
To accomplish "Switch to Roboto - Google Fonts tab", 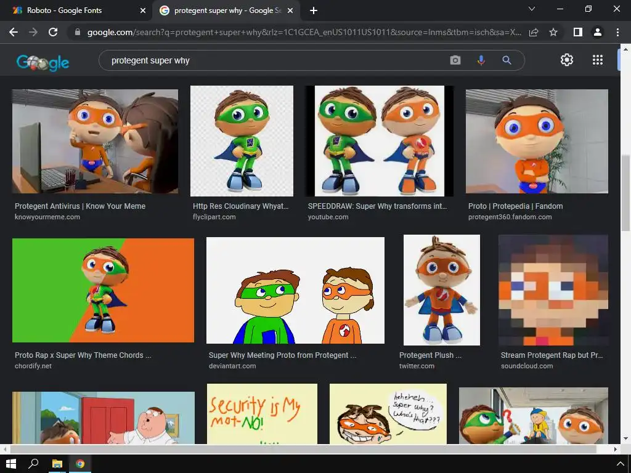I will (x=76, y=10).
